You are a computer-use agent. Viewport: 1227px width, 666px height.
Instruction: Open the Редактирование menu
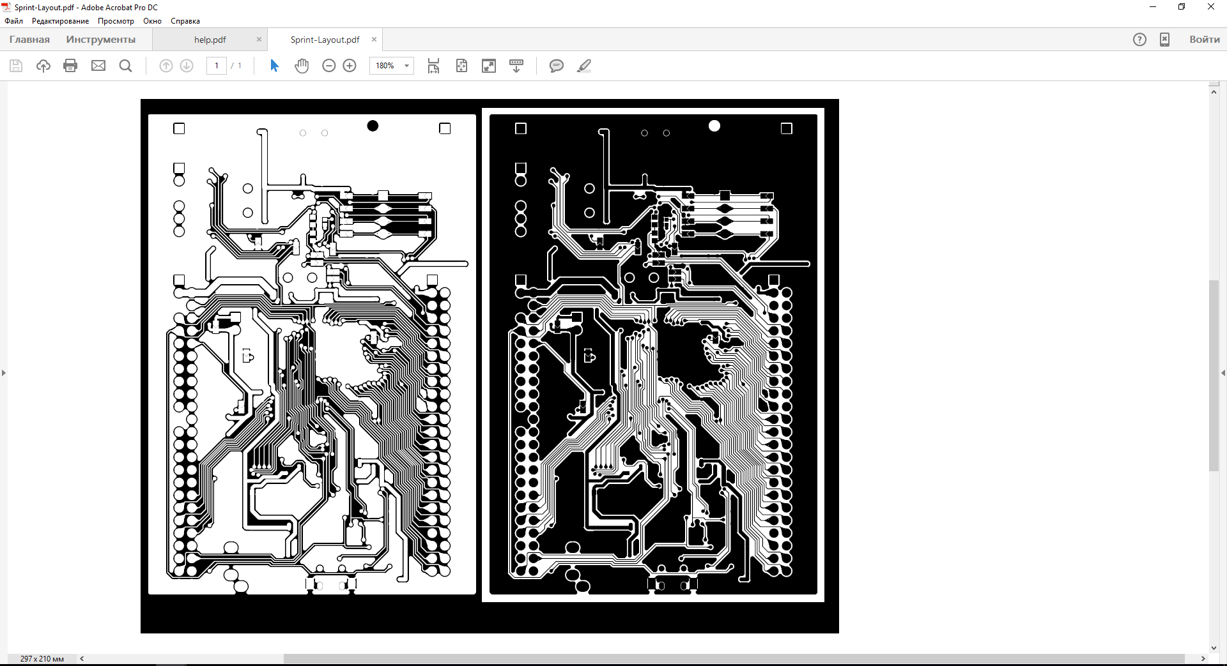point(61,21)
